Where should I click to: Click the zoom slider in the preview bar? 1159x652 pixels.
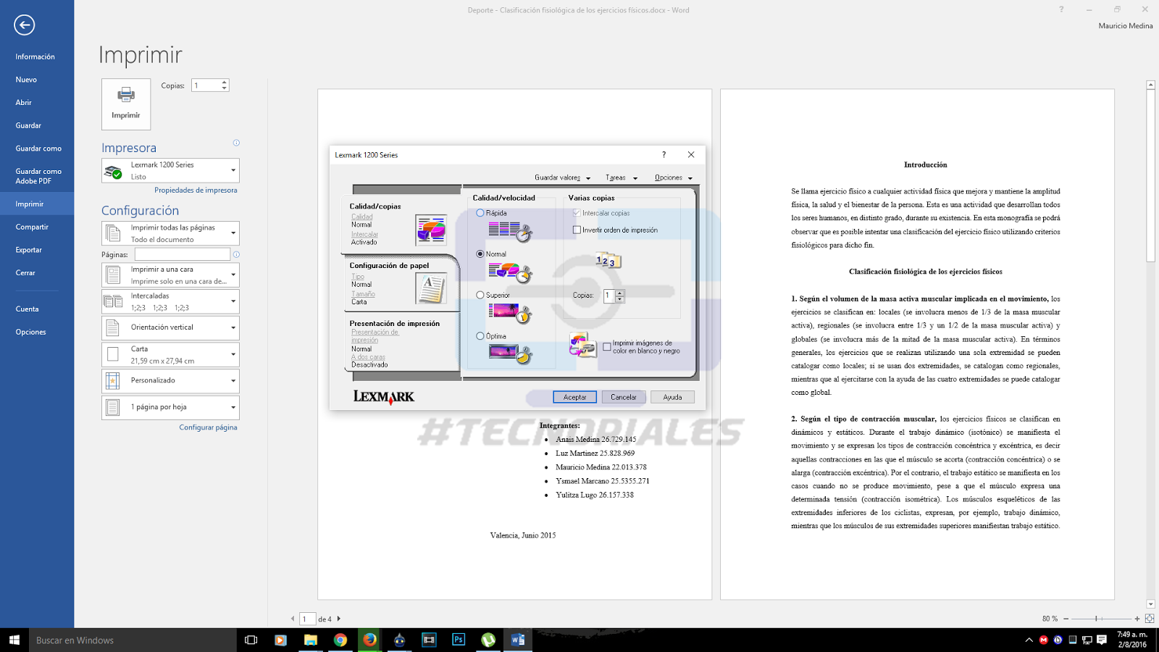click(x=1101, y=619)
